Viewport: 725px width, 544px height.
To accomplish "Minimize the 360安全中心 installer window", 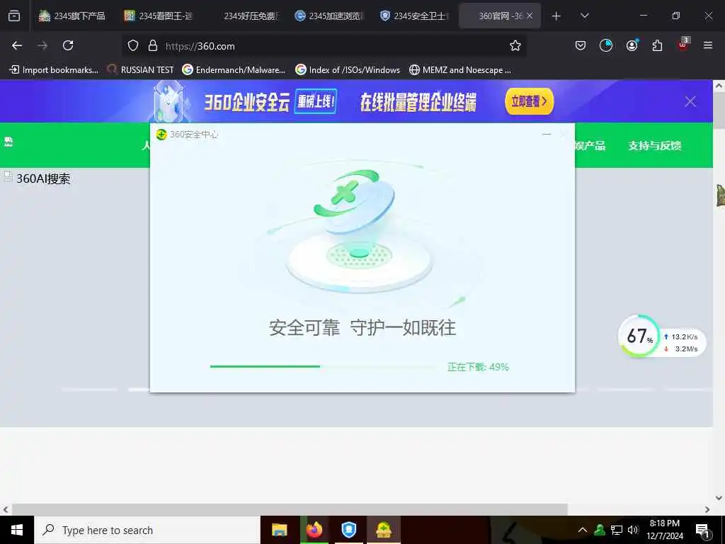I will 547,135.
